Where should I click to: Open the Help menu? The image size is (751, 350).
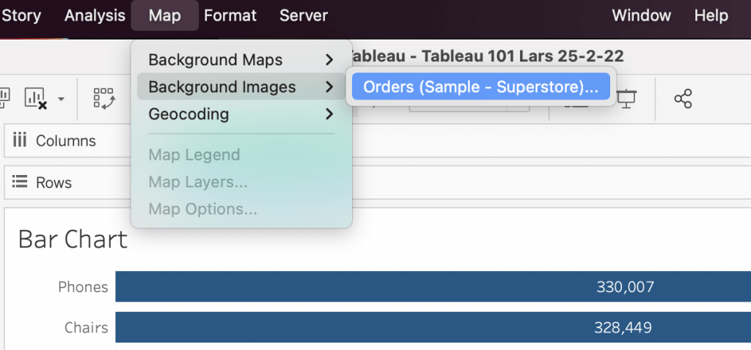(711, 15)
